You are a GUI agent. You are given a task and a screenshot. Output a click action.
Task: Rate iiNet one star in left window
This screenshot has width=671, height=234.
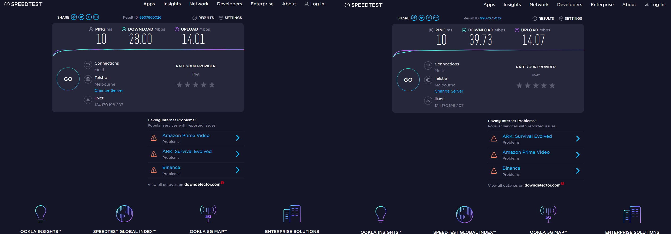(179, 85)
